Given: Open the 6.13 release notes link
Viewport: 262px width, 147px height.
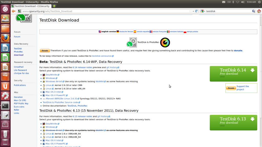Looking at the screenshot, I should pyautogui.click(x=82, y=116).
